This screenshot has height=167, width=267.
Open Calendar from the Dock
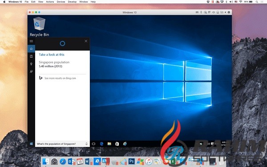(x=80, y=161)
